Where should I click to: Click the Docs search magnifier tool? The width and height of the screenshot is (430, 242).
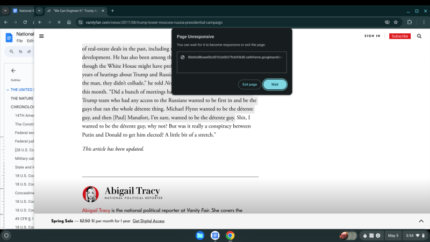click(x=11, y=51)
